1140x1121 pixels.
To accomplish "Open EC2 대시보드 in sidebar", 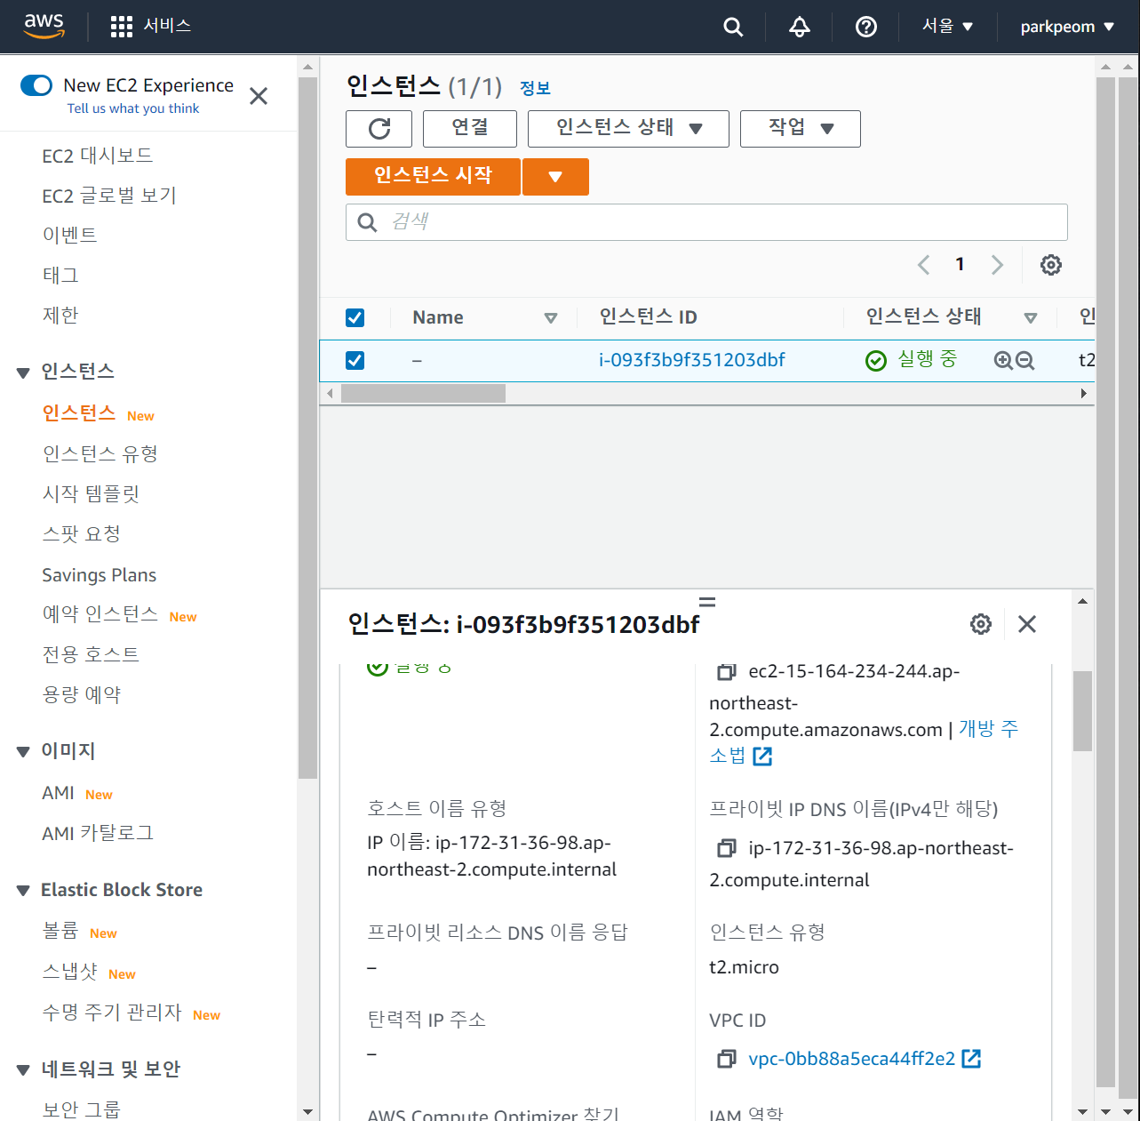I will click(x=98, y=156).
